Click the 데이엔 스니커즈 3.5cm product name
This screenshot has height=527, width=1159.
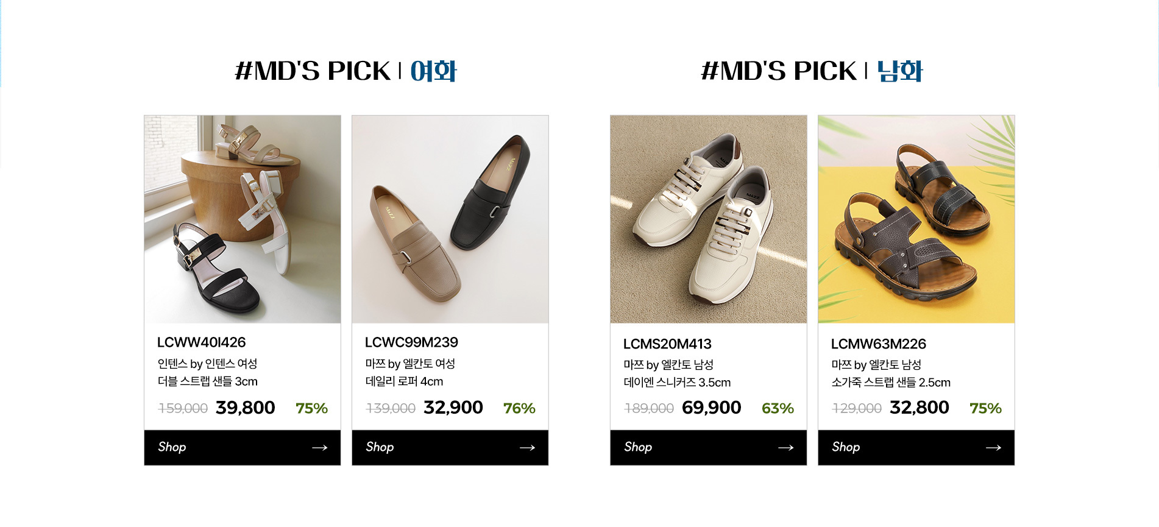pos(677,383)
